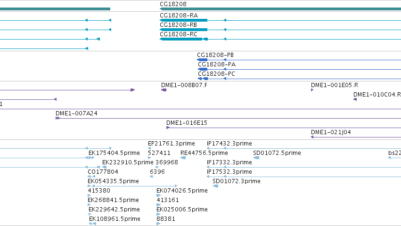Screen dimensions: 401x226
Task: Select EK268841.5prime EST label
Action: tap(113, 200)
